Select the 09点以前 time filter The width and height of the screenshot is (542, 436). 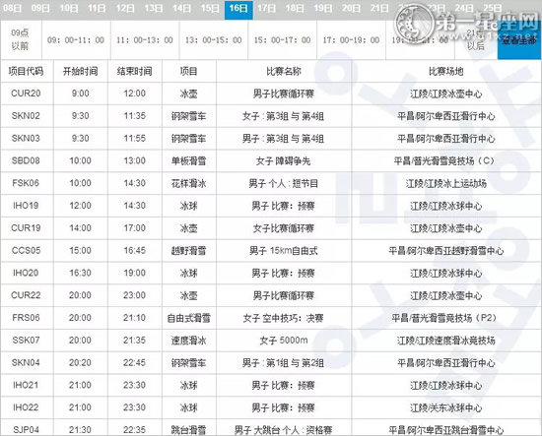tap(21, 39)
